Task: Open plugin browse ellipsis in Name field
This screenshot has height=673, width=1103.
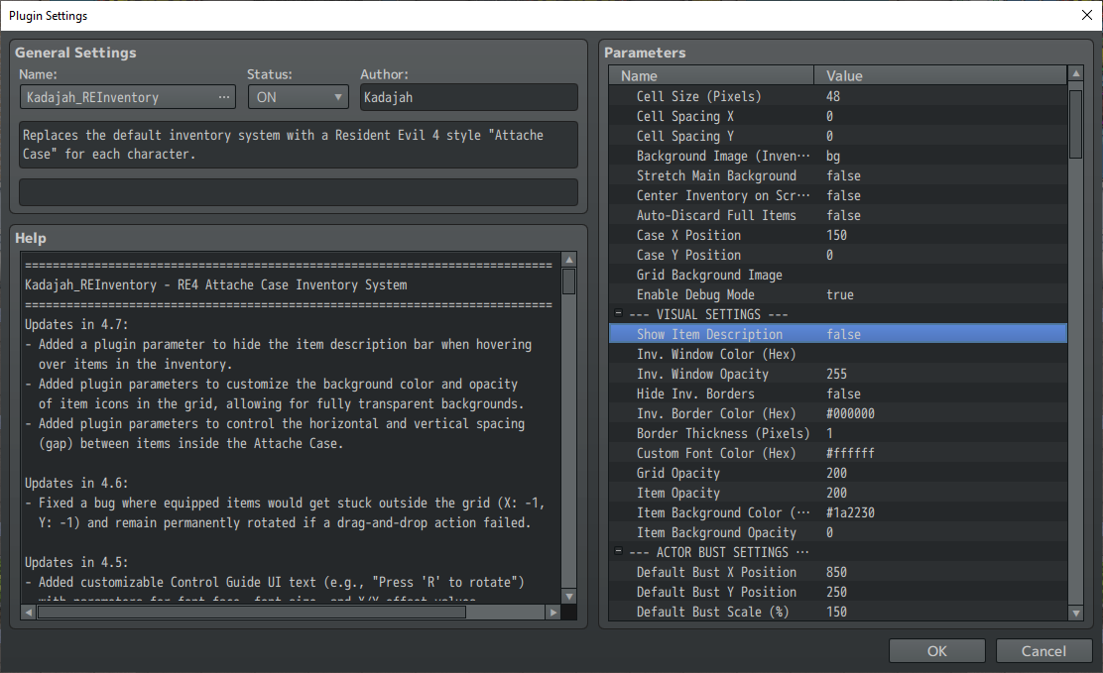Action: coord(224,97)
